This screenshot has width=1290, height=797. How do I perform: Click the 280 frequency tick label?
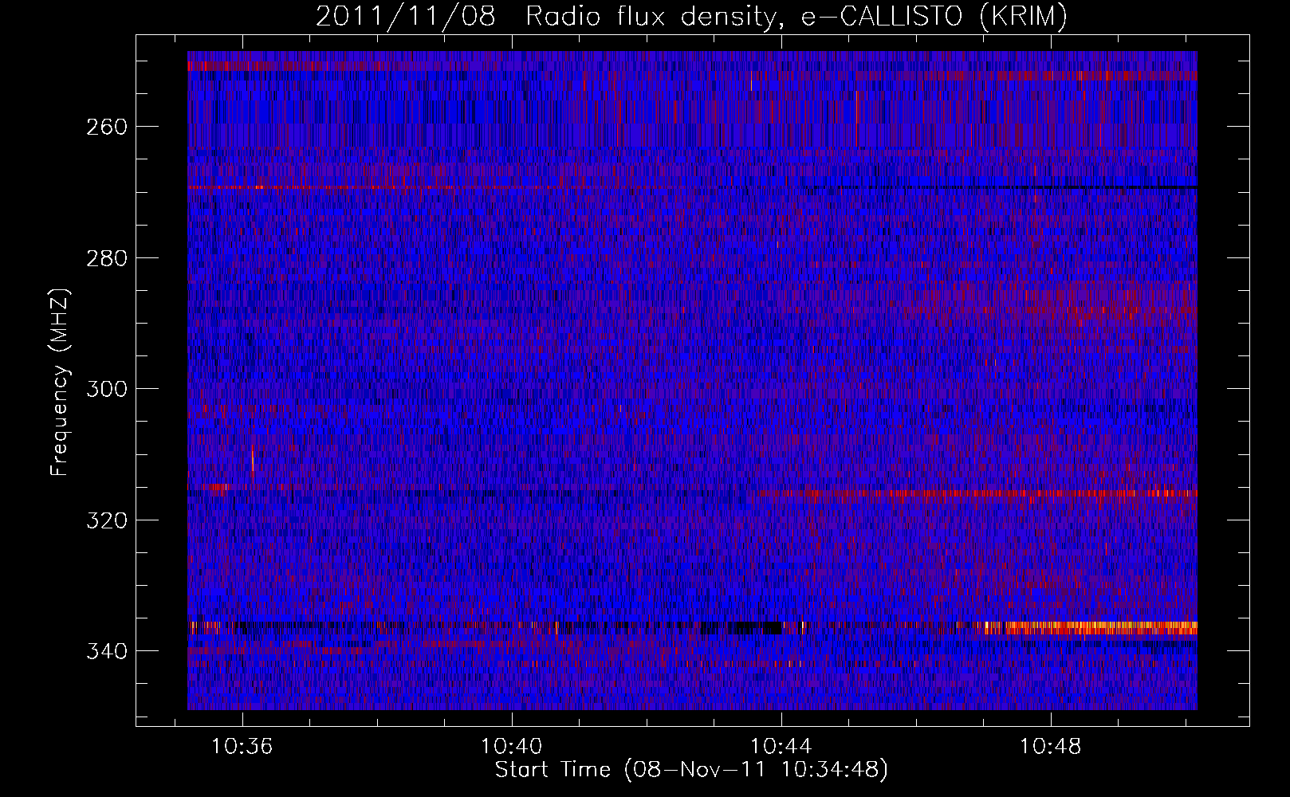107,258
